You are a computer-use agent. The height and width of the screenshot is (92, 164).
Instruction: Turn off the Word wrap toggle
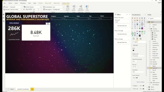click(143, 89)
